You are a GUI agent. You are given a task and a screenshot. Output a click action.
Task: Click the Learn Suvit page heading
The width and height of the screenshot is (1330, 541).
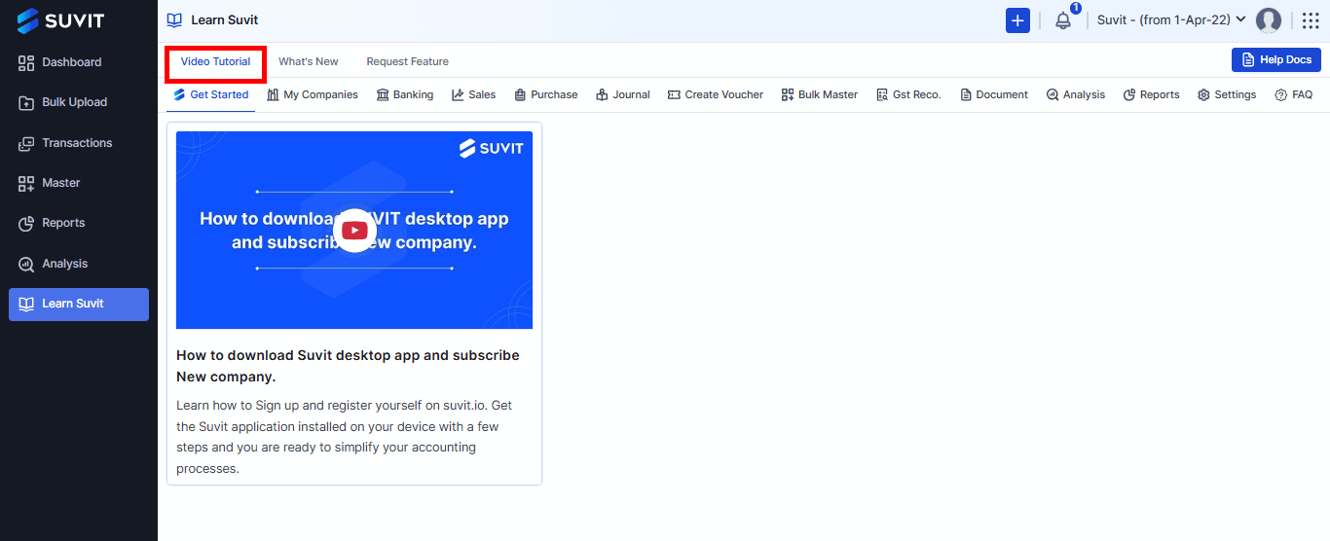click(225, 19)
